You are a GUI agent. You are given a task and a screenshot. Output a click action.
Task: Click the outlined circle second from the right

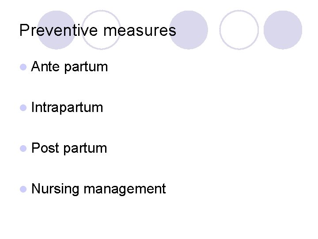(239, 30)
